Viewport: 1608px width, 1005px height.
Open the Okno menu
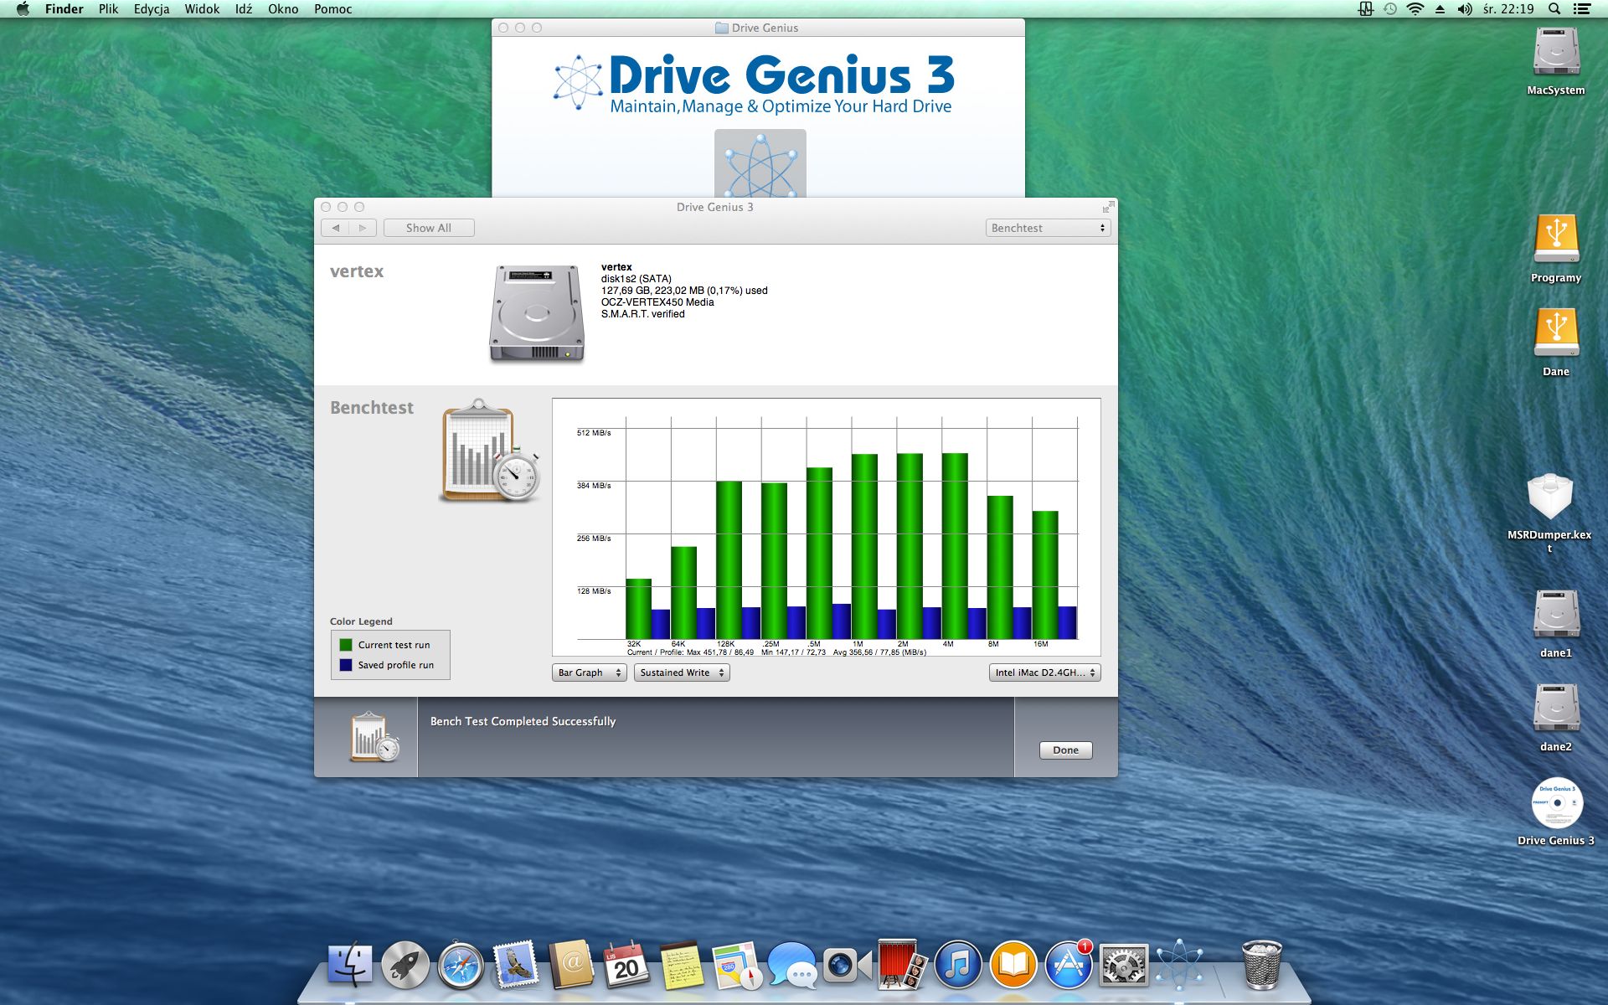[x=283, y=9]
